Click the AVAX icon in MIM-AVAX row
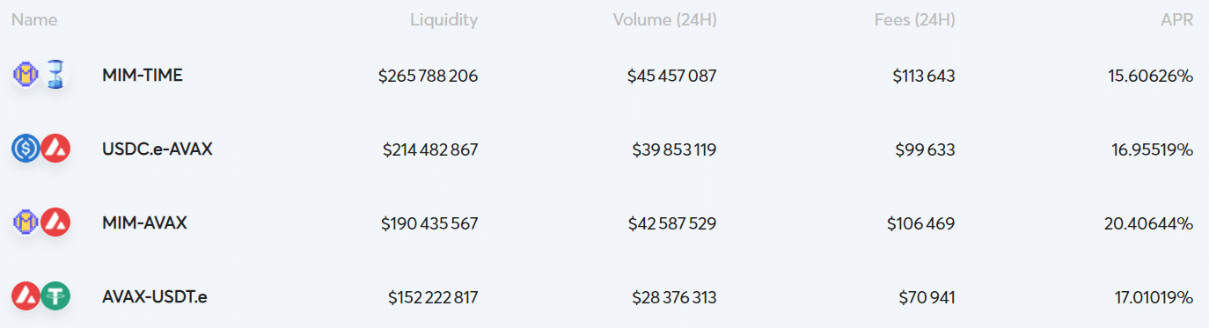 (x=55, y=223)
